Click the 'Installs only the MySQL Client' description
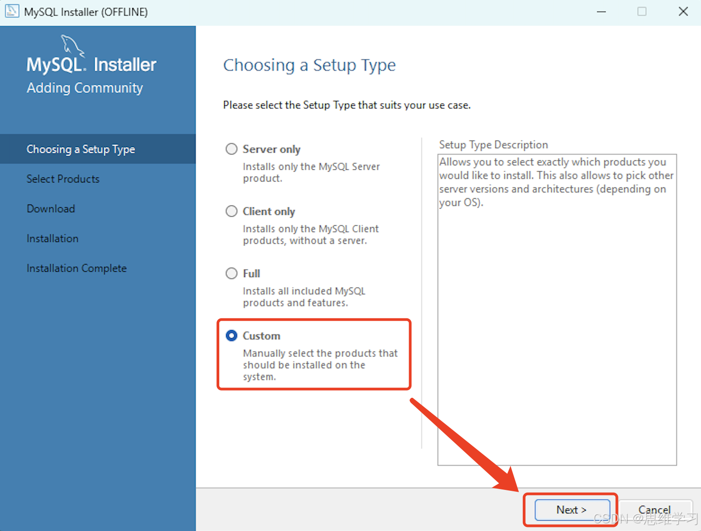 pos(311,235)
